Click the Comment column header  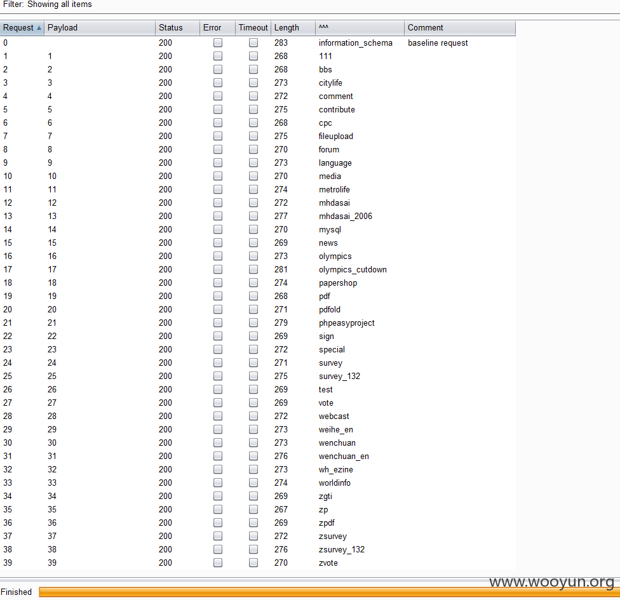[460, 28]
